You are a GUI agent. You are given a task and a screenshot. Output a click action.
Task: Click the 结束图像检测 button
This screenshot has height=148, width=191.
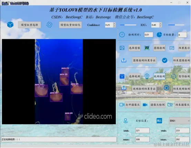(181, 60)
